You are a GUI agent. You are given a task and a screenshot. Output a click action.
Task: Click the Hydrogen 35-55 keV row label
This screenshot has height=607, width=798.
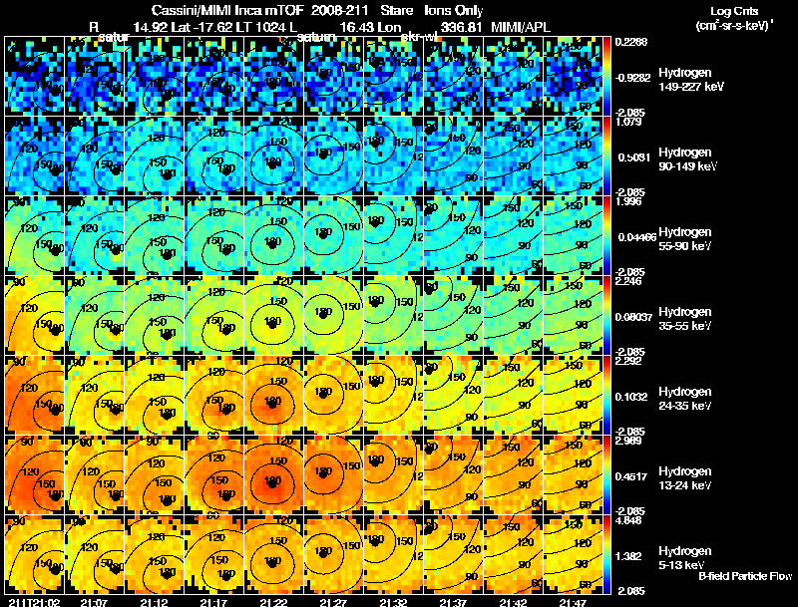click(684, 319)
